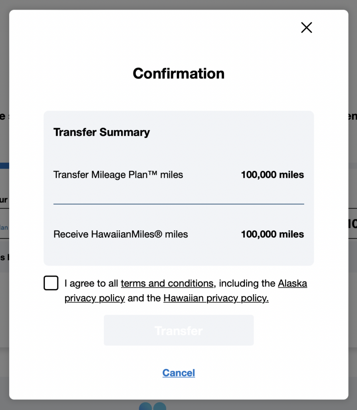Open the Hawaiian privacy policy link
The width and height of the screenshot is (357, 410).
point(216,298)
